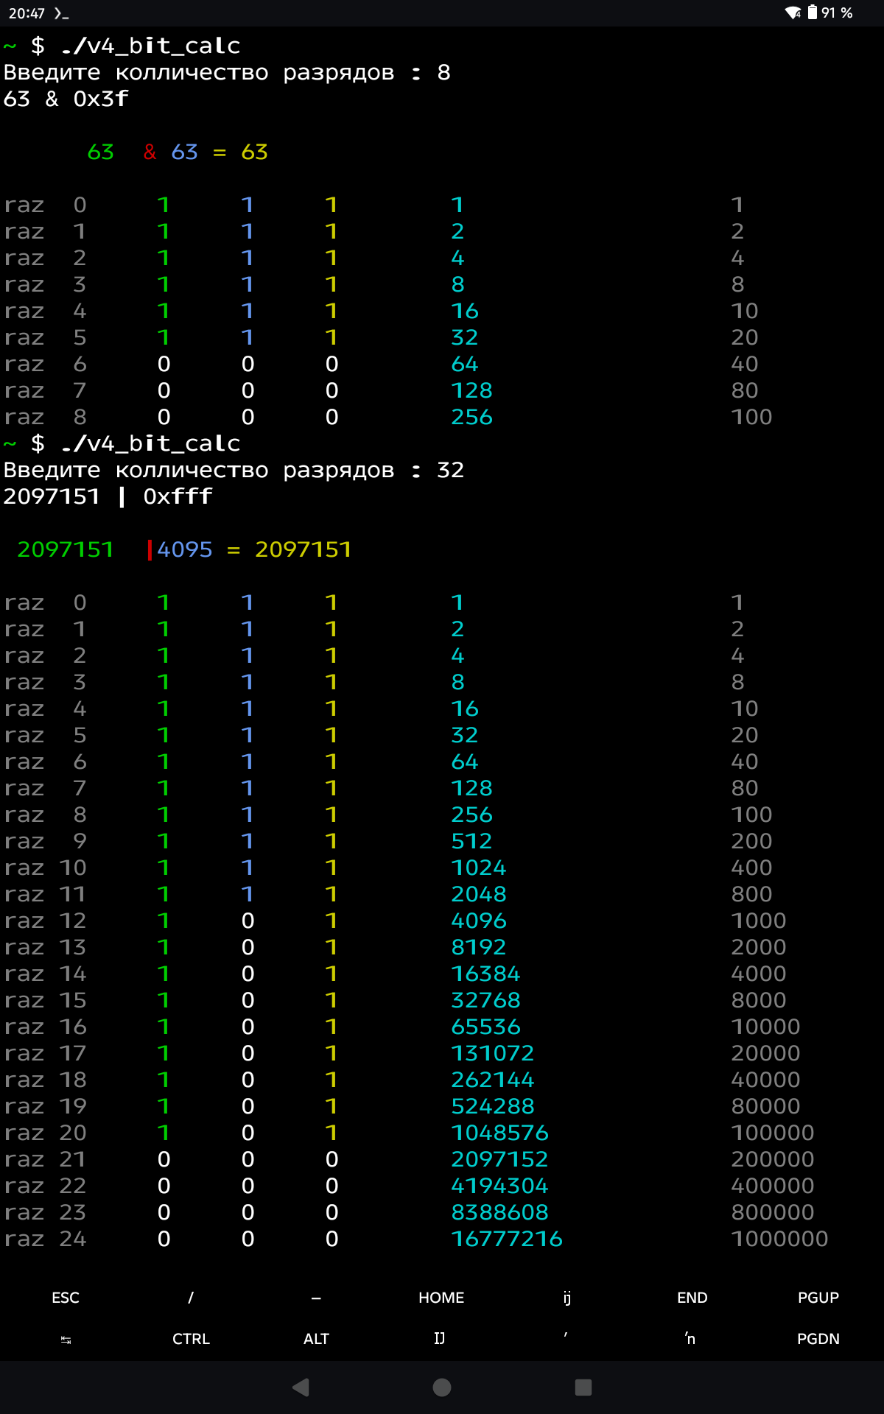Tap the prompt line ending 'разрядов : 8'

tap(227, 72)
